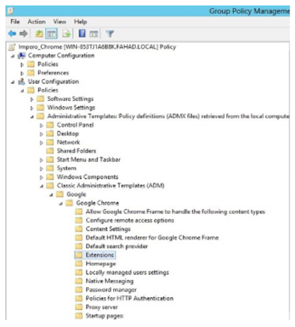Collapse the Google Chrome folder arrow
The image size is (295, 327).
tap(60, 203)
